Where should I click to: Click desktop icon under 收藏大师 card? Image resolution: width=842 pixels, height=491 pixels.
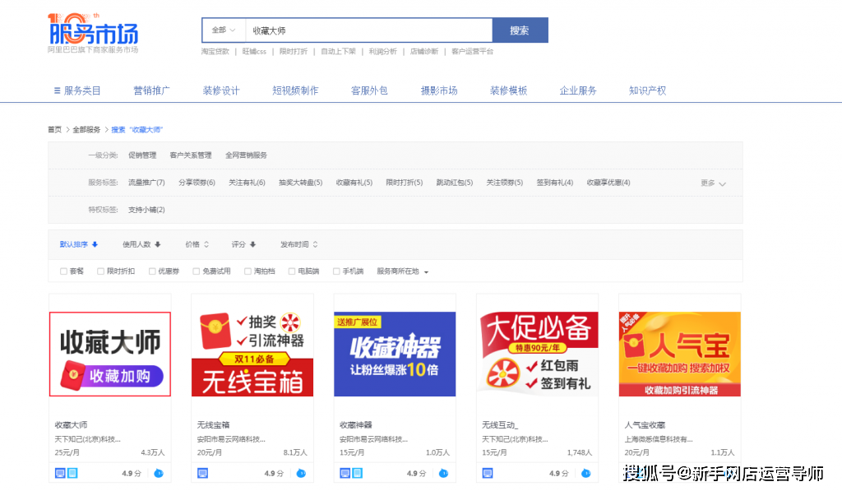(x=60, y=473)
